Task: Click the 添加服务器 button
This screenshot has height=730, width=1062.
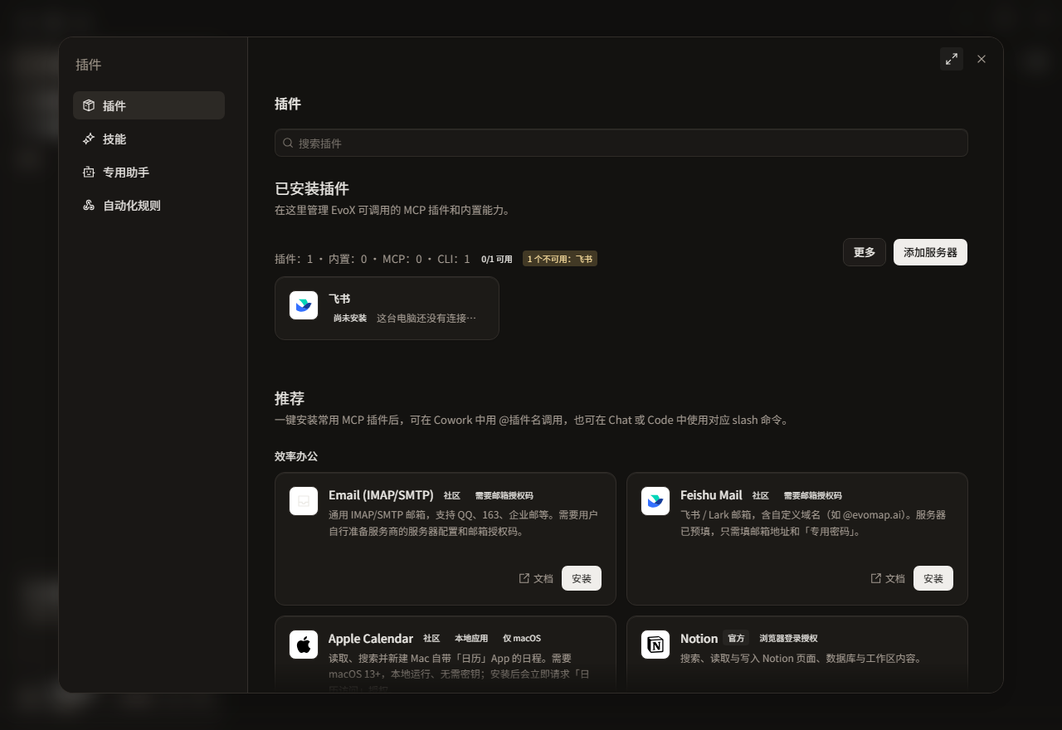Action: [930, 252]
